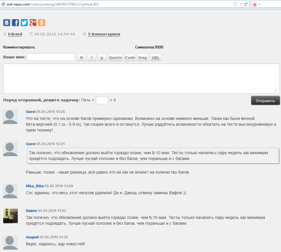
Task: Insert an Img tag
Action: tap(142, 57)
